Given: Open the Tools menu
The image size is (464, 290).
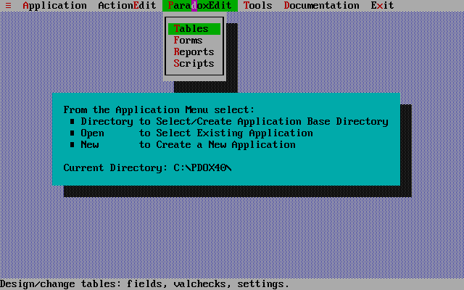Looking at the screenshot, I should click(257, 5).
